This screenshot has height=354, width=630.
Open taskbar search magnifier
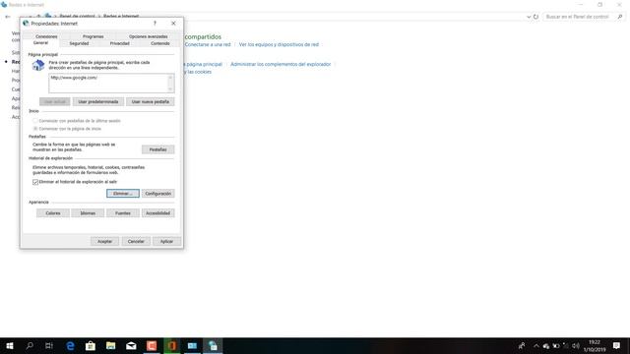tap(30, 345)
